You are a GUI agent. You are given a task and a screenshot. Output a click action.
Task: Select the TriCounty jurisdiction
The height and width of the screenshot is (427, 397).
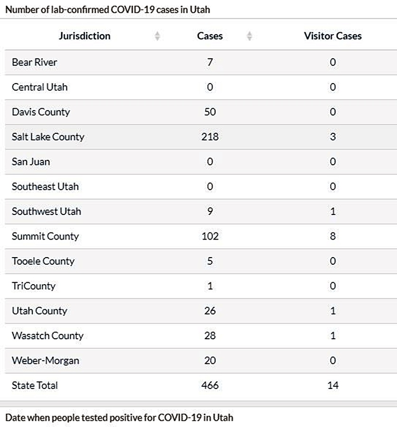tap(34, 286)
